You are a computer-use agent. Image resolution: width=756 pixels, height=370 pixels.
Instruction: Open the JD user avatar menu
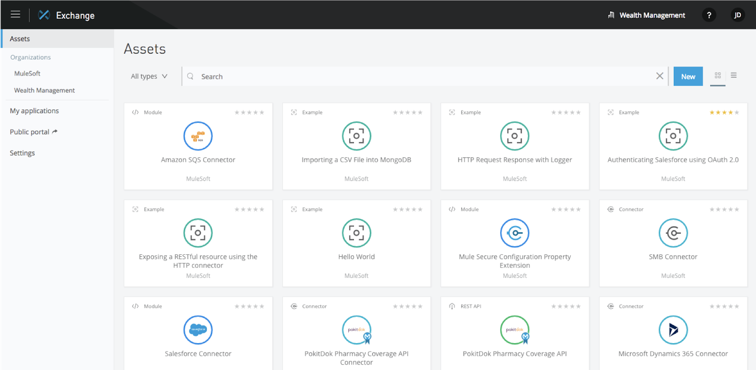737,15
